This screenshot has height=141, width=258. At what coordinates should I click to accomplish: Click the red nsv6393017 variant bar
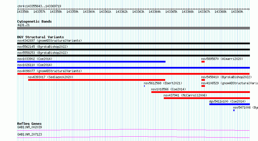pyautogui.click(x=97, y=80)
